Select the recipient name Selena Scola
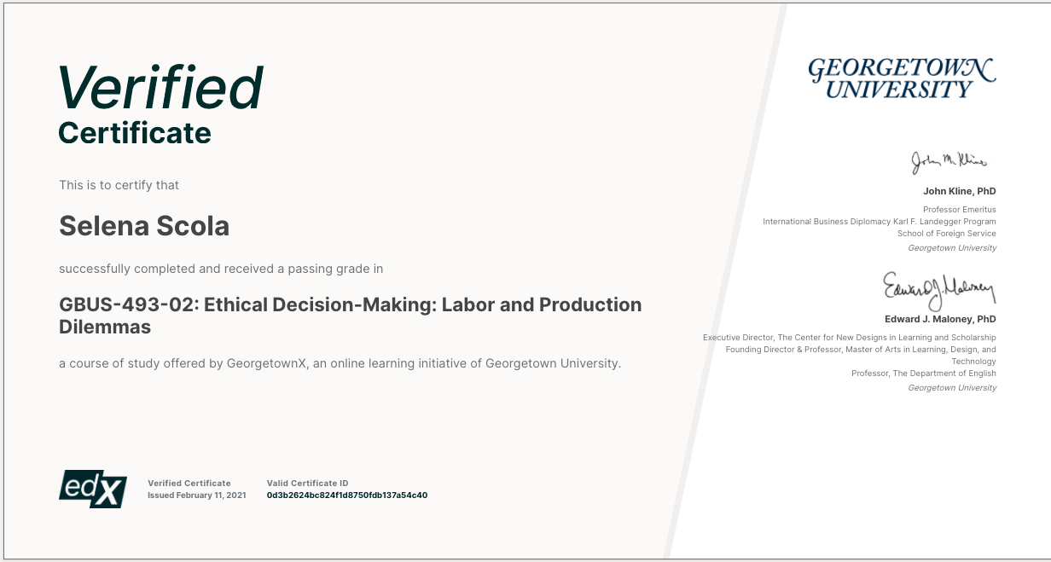This screenshot has height=562, width=1051. pos(144,226)
